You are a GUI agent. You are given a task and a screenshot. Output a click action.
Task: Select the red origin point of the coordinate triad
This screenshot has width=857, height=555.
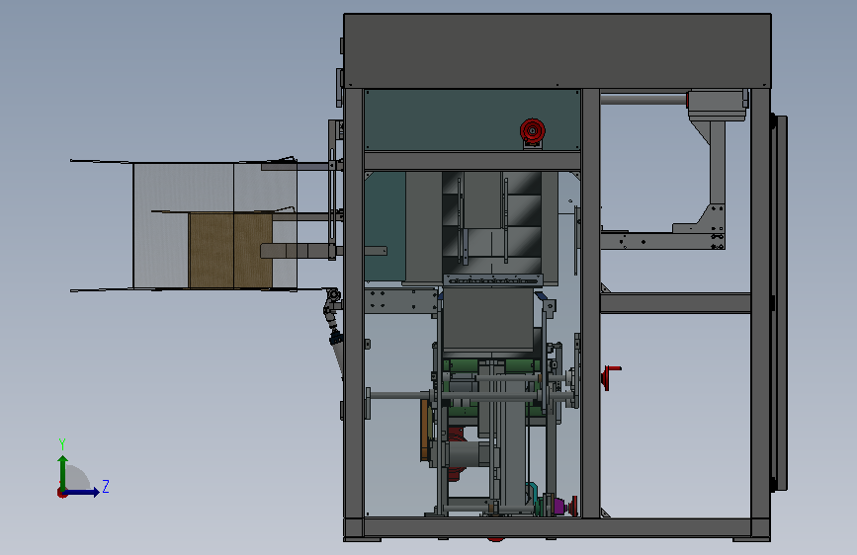coord(61,493)
